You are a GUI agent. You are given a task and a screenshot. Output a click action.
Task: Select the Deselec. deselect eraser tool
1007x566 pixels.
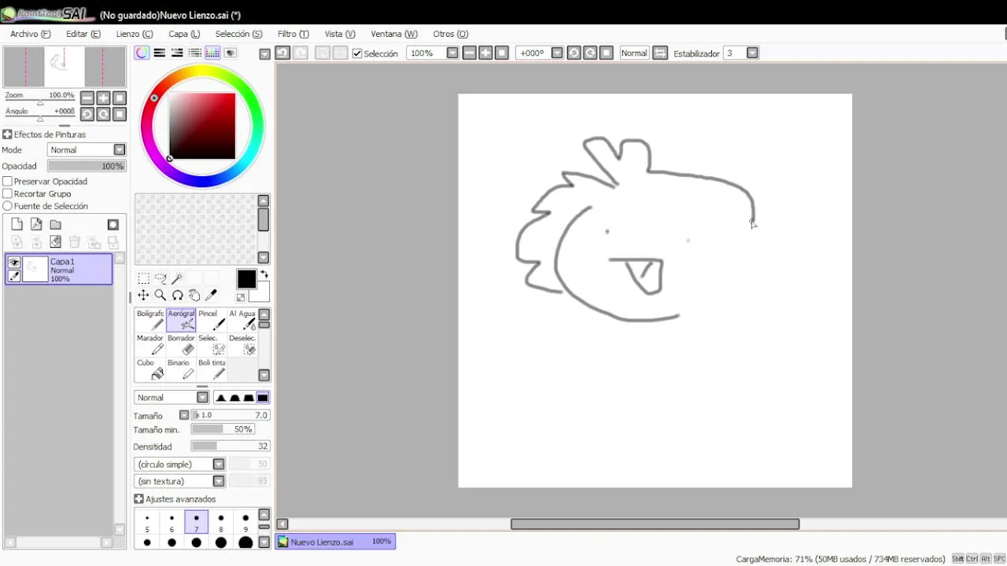tap(242, 345)
